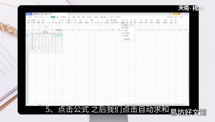Click the Sort A-Z icon
Image resolution: width=215 pixels, height=122 pixels.
pyautogui.click(x=131, y=20)
